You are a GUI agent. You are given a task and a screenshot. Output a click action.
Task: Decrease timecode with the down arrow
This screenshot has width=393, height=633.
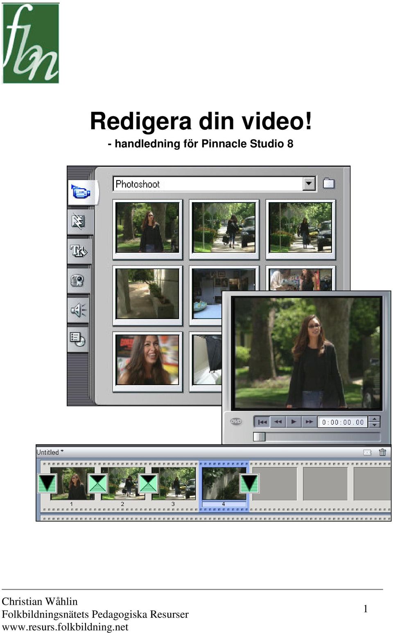click(x=374, y=425)
